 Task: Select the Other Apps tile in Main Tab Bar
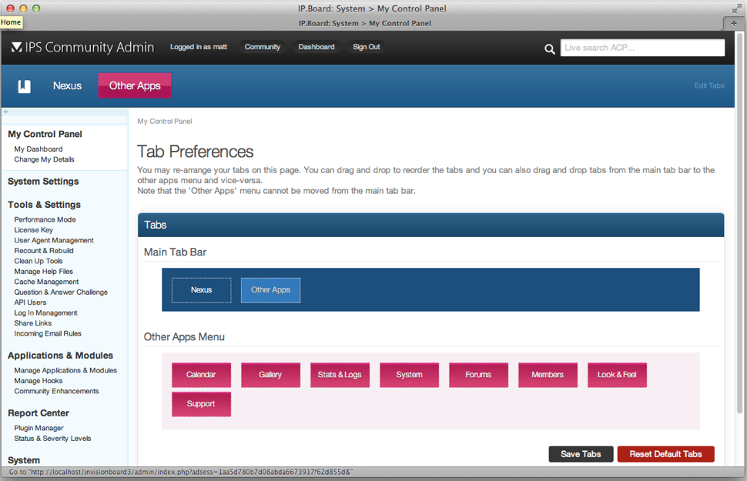pyautogui.click(x=270, y=290)
